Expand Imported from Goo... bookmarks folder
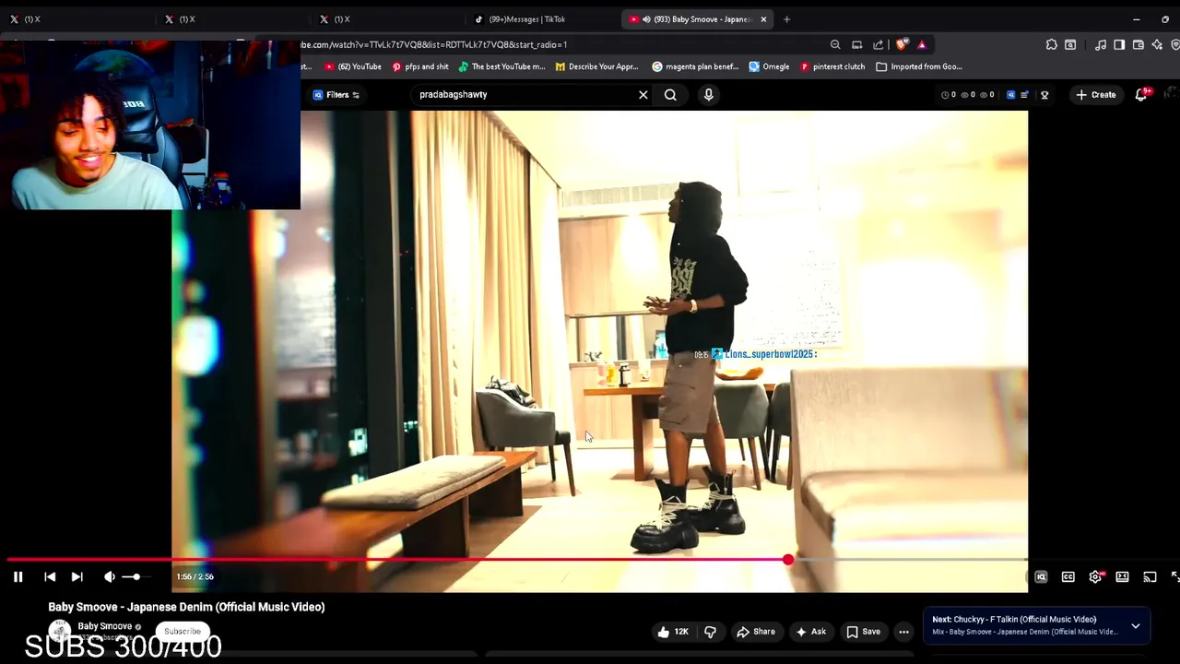The image size is (1180, 664). click(x=919, y=66)
